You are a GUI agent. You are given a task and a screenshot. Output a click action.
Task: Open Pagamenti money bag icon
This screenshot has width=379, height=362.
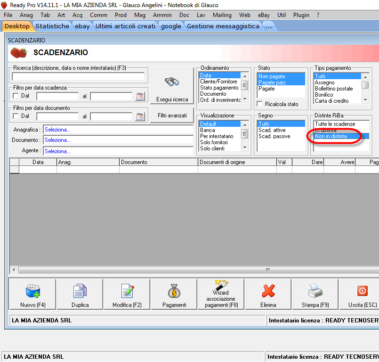(x=174, y=291)
